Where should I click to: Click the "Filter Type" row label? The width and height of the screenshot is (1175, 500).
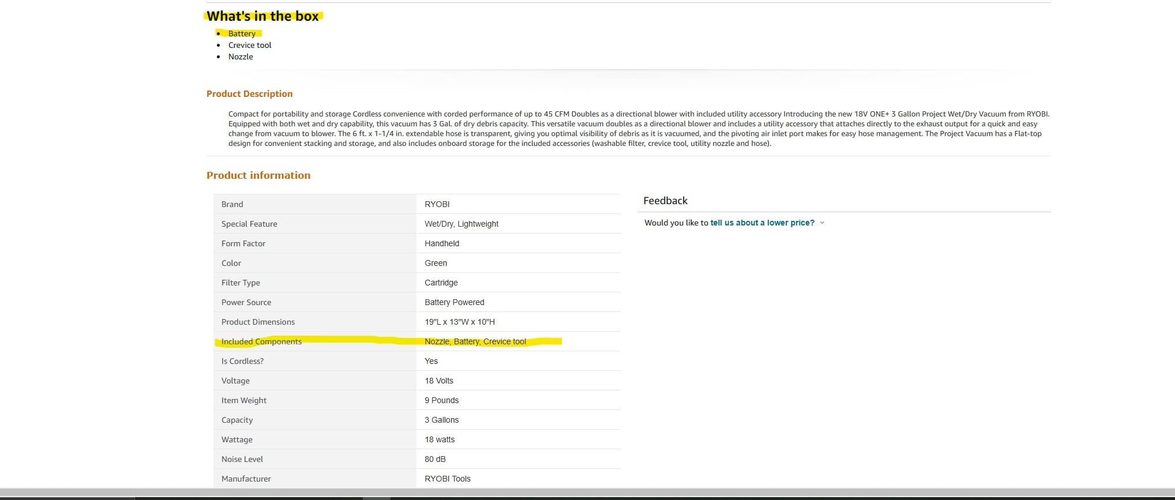[x=241, y=283]
